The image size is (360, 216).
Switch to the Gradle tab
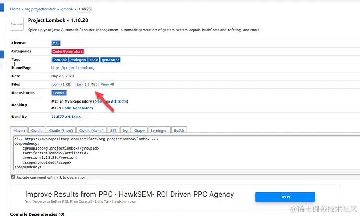click(37, 130)
